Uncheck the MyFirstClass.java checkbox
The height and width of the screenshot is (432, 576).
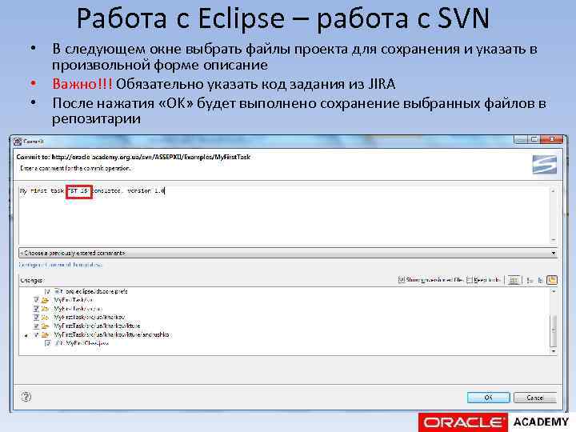pyautogui.click(x=47, y=343)
